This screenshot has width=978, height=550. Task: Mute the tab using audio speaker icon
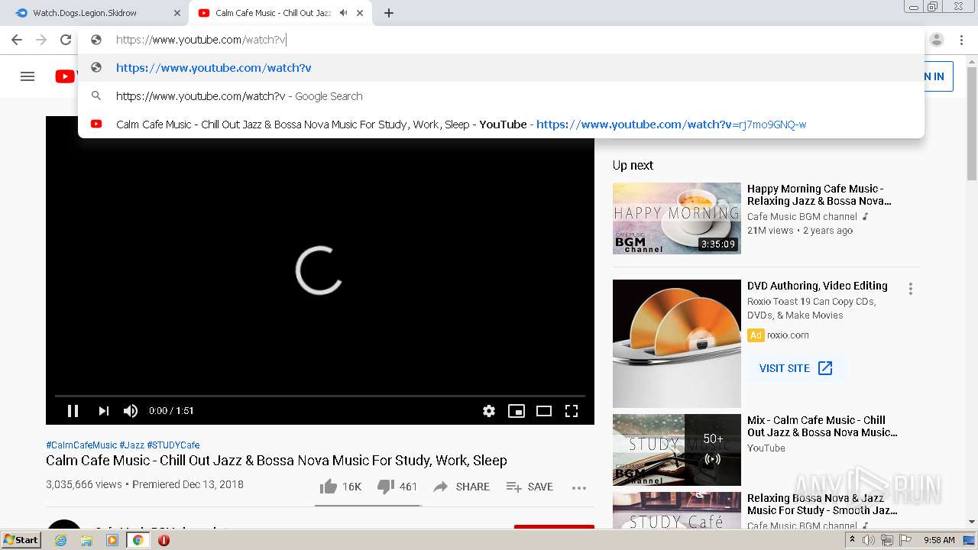tap(344, 13)
